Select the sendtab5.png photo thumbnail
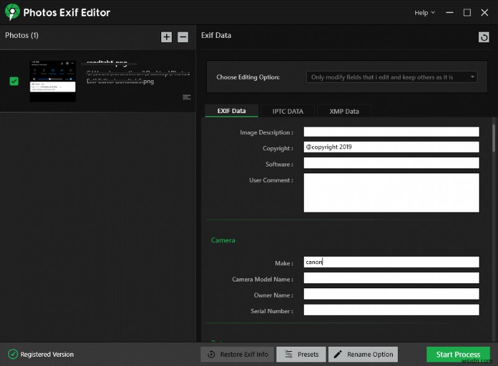 [53, 81]
